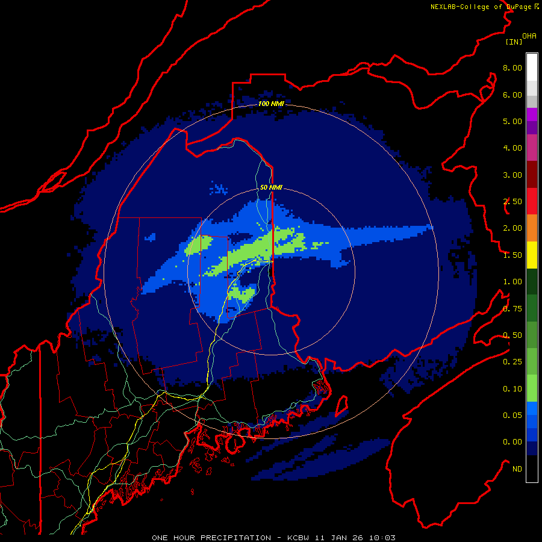
Task: Click the ND legend label
Action: pyautogui.click(x=517, y=469)
